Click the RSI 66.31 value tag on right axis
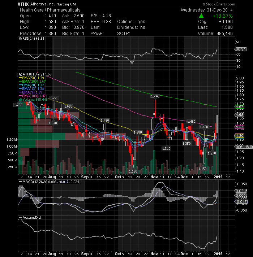The image size is (253, 257). coord(240,49)
